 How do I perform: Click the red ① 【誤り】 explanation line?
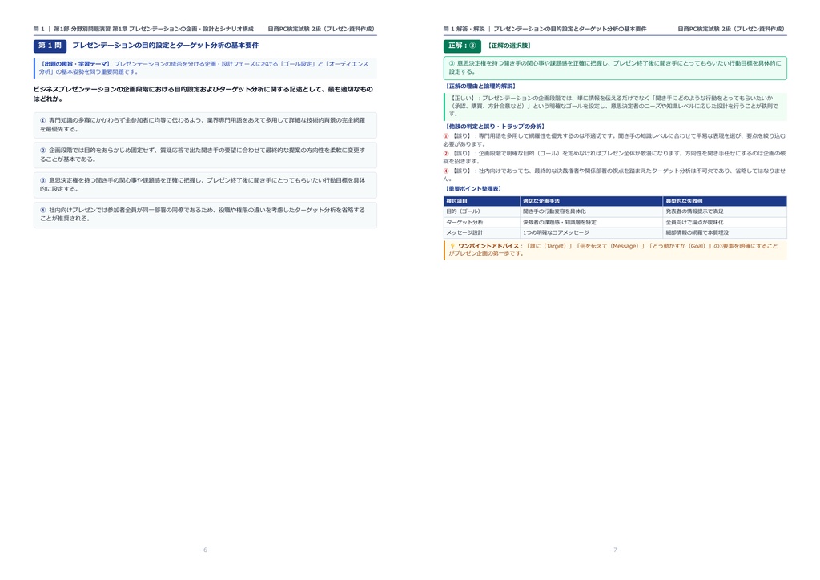pos(614,139)
